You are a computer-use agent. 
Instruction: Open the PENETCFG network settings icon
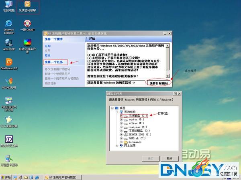pyautogui.click(x=9, y=104)
